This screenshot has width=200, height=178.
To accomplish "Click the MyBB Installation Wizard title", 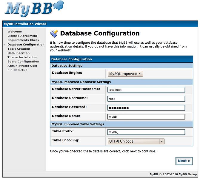I will tap(25, 24).
